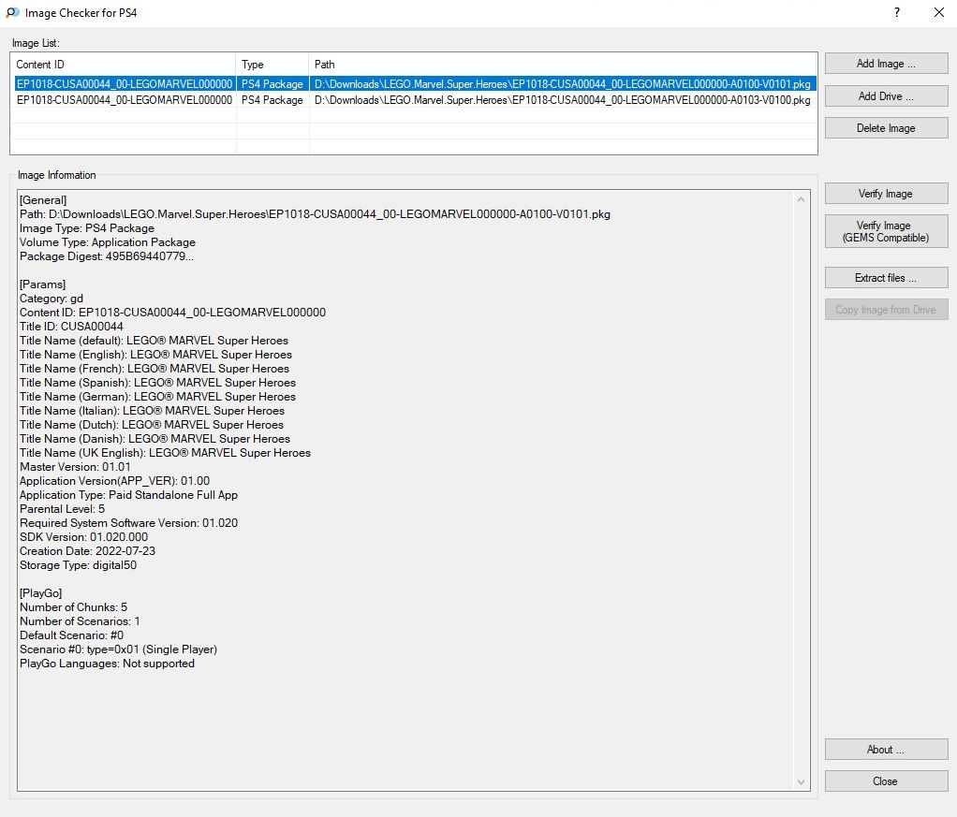957x817 pixels.
Task: Click the SDK Version: 01.020.000 line
Action: pyautogui.click(x=83, y=537)
